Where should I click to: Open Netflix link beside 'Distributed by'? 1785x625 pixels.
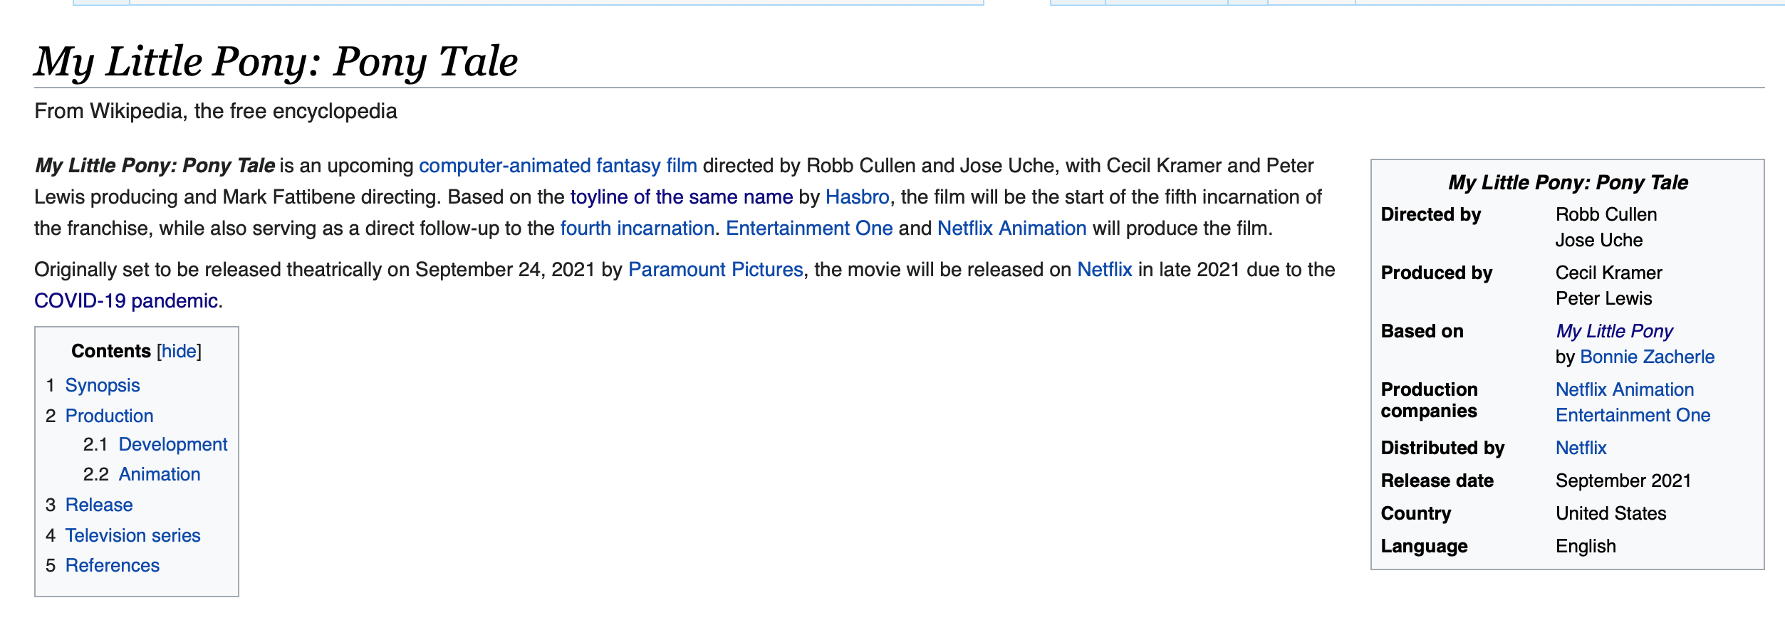[x=1581, y=448]
